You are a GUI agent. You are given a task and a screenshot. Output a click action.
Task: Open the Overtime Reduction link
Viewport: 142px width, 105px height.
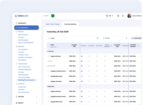pos(25,70)
